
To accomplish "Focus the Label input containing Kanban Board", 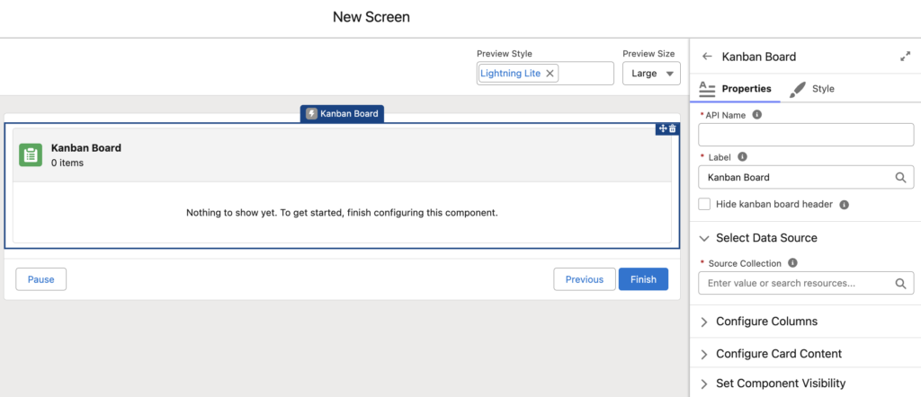I will point(806,178).
